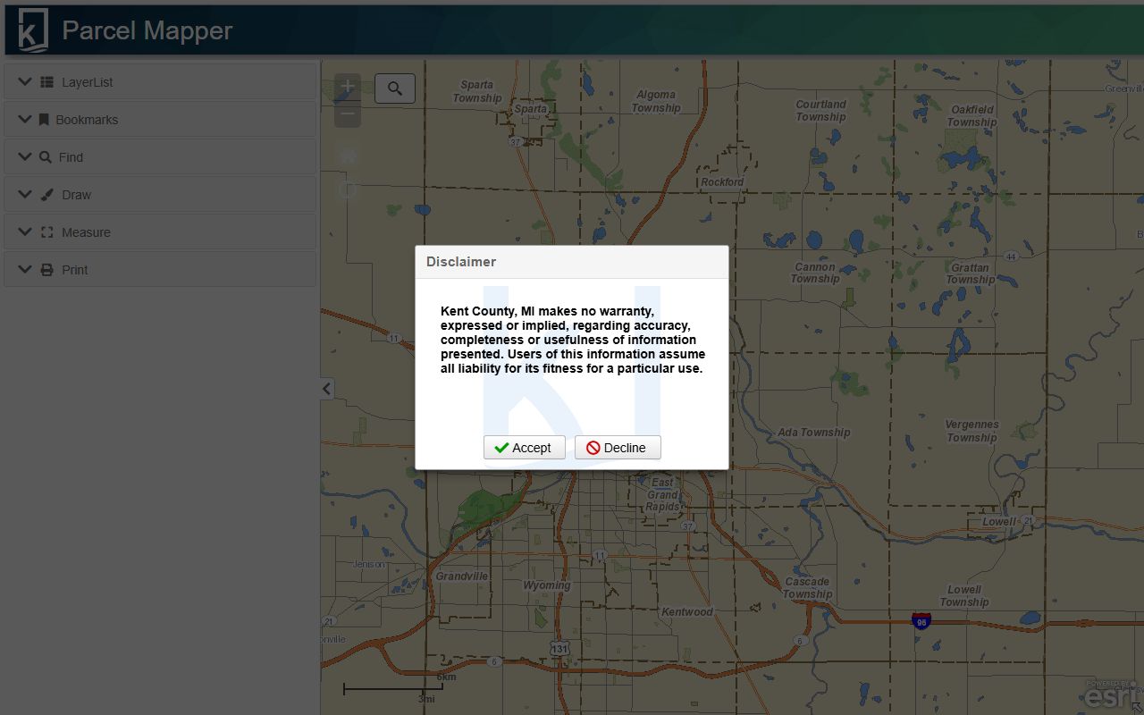Screen dimensions: 1144x715
Task: Click the Courtland Township map label
Action: pos(820,111)
